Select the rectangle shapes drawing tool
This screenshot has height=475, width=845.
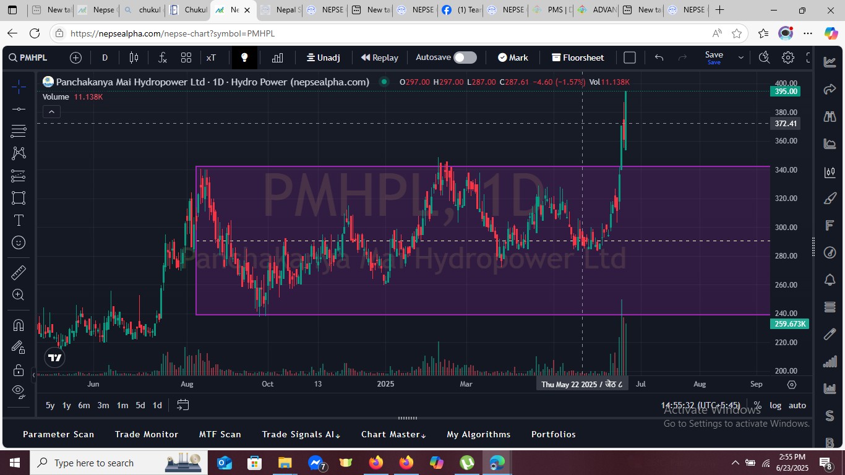click(19, 198)
